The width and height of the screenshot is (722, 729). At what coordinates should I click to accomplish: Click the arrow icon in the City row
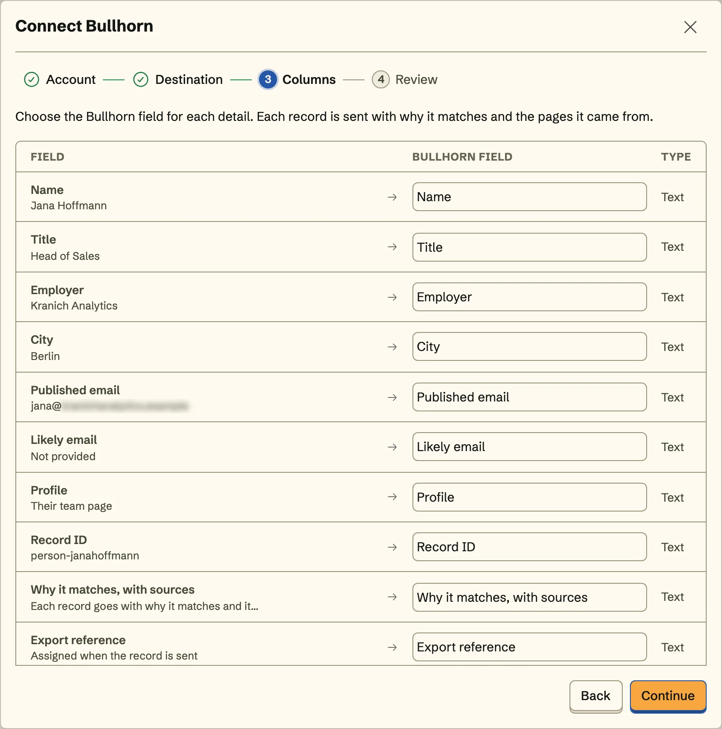(x=392, y=347)
